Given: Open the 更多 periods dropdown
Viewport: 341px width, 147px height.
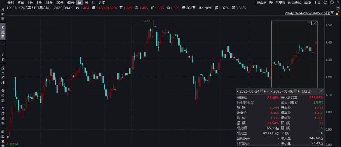Looking at the screenshot, I should [x=102, y=3].
